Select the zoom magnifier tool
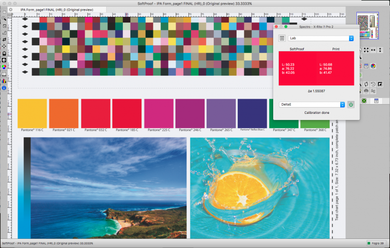The width and height of the screenshot is (390, 248). [x=4, y=18]
